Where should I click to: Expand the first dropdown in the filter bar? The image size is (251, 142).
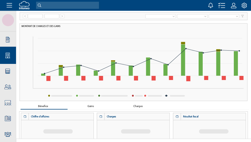pos(160,16)
